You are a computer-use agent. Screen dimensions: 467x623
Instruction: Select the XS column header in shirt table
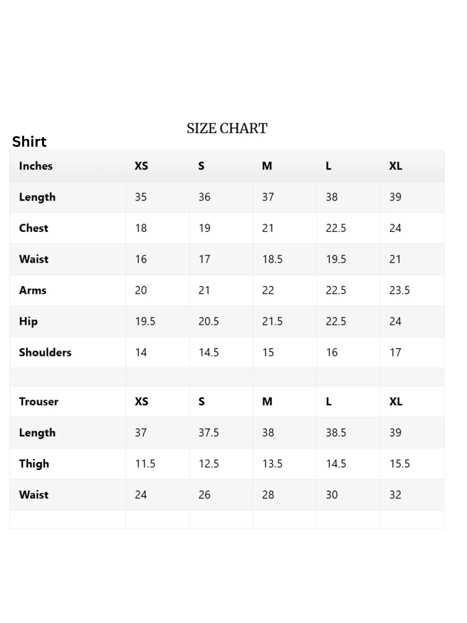click(x=141, y=166)
